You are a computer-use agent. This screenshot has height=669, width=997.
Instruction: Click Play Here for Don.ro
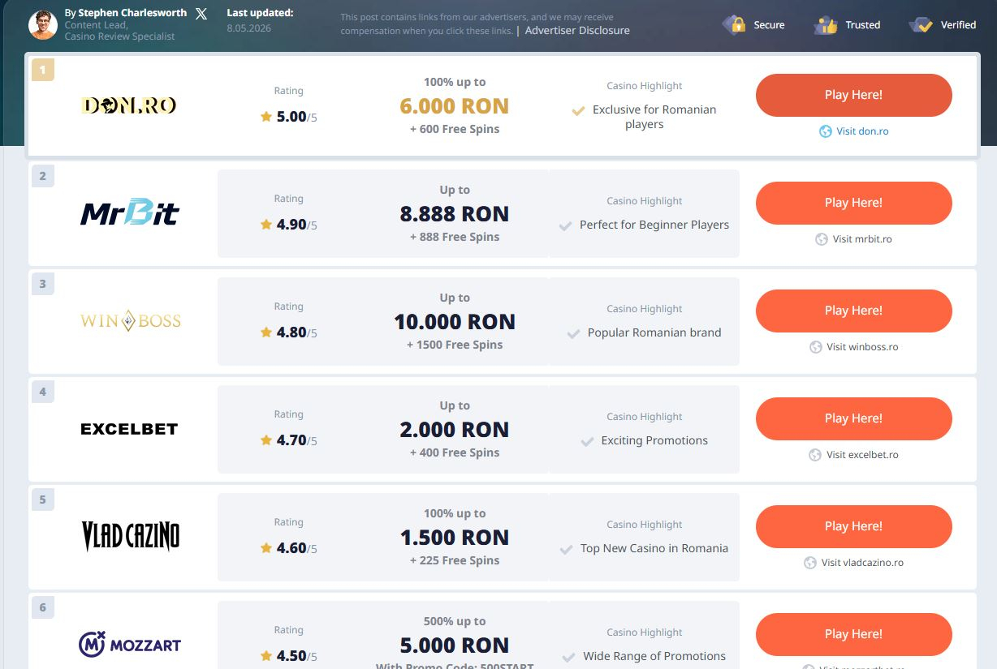pyautogui.click(x=853, y=95)
